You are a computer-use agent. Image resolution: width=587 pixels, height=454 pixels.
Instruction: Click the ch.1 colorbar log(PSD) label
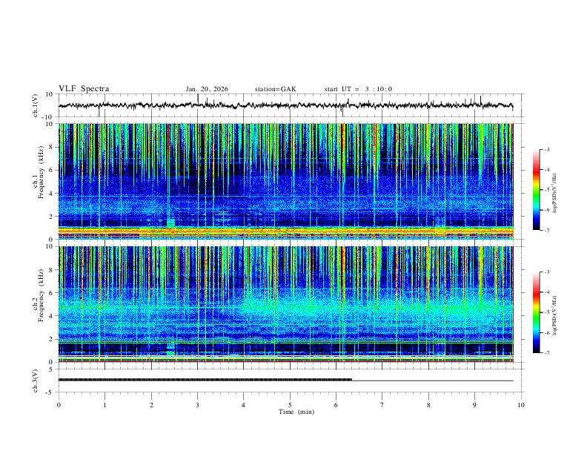[x=555, y=194]
